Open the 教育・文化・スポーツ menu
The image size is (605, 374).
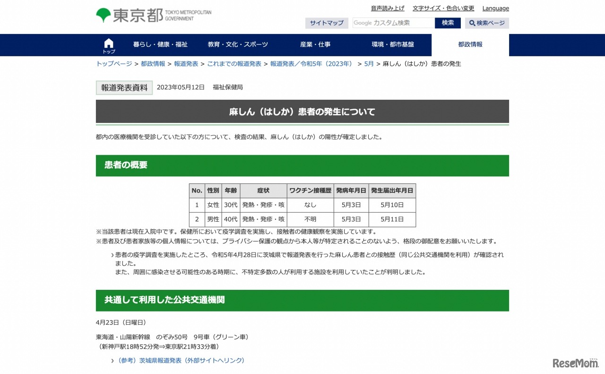click(x=237, y=44)
